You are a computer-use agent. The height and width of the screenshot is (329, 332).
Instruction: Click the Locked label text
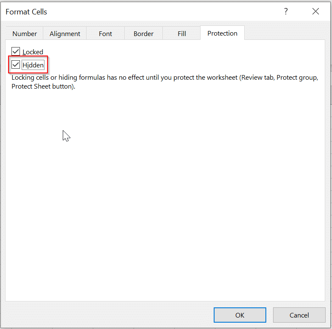pos(33,52)
